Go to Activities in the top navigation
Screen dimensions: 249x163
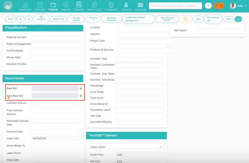(40, 6)
